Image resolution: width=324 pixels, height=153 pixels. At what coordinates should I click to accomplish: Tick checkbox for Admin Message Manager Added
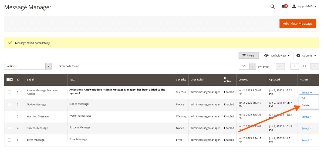(x=10, y=92)
